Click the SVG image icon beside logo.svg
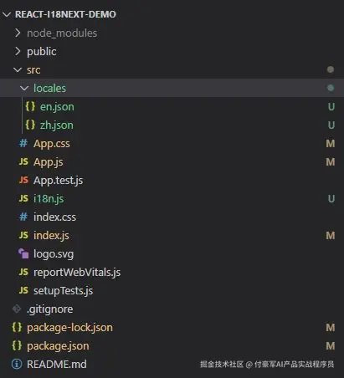Viewport: 344px width, 378px height. [x=23, y=253]
